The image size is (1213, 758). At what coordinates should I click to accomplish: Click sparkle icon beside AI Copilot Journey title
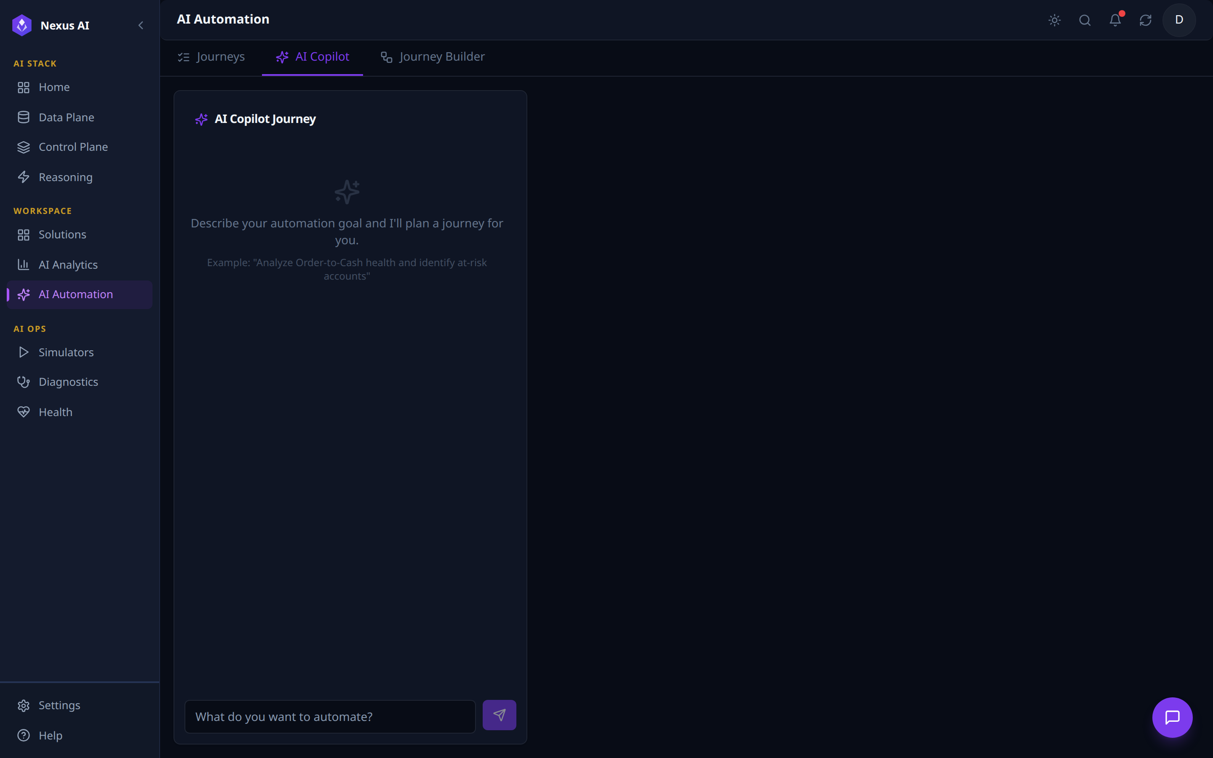tap(201, 119)
